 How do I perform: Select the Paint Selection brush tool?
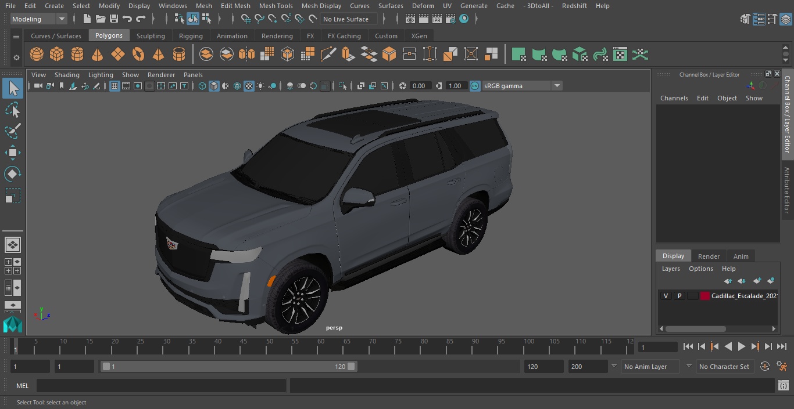click(13, 131)
